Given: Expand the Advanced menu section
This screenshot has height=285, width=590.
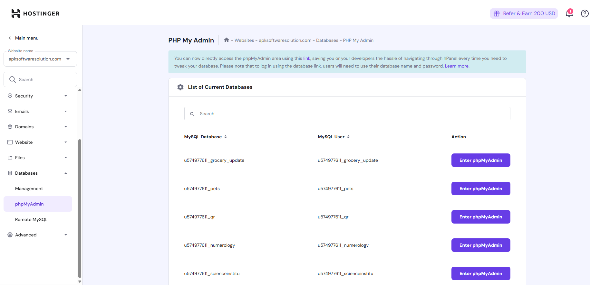Looking at the screenshot, I should tap(66, 235).
